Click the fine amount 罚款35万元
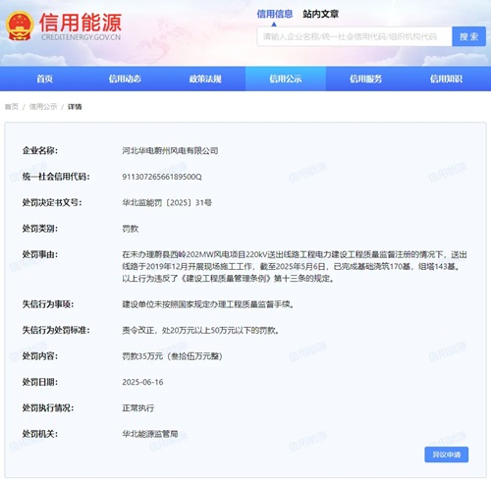 click(142, 356)
